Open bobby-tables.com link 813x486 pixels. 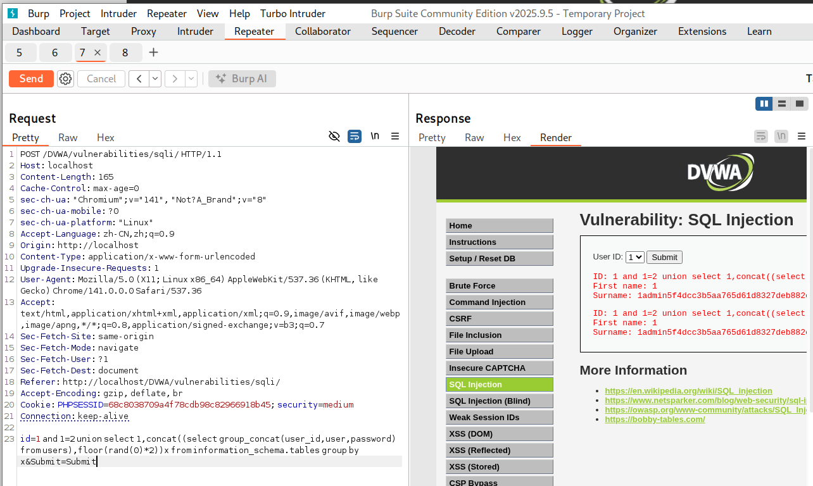tap(655, 420)
